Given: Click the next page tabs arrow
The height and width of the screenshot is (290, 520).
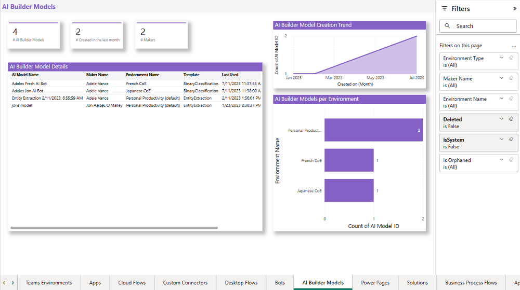Looking at the screenshot, I should 13,283.
